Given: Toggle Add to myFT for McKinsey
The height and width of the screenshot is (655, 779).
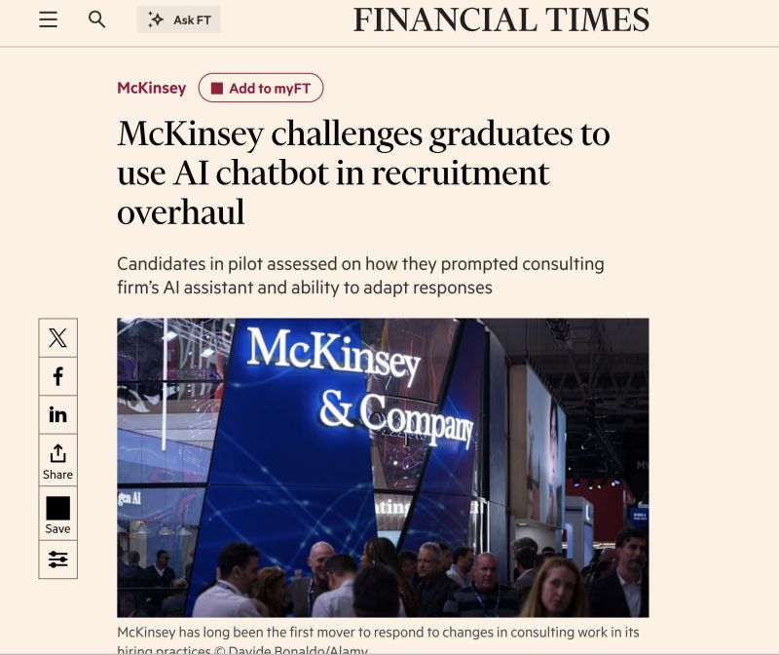Looking at the screenshot, I should coord(260,89).
